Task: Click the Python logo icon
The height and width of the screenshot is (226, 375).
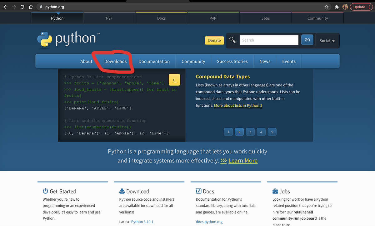Action: [45, 39]
